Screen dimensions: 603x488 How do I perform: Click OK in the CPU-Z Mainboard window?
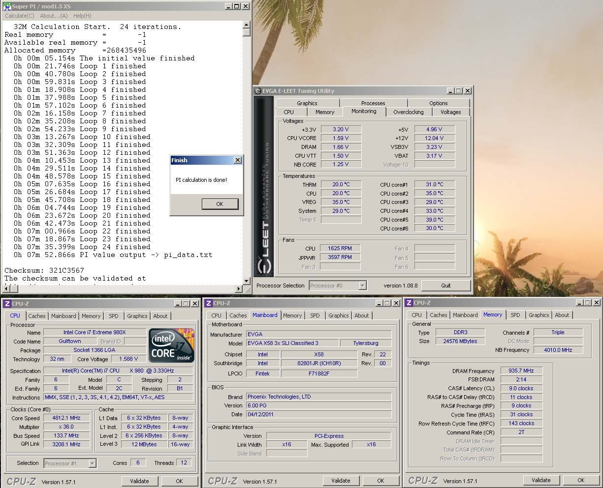[381, 481]
